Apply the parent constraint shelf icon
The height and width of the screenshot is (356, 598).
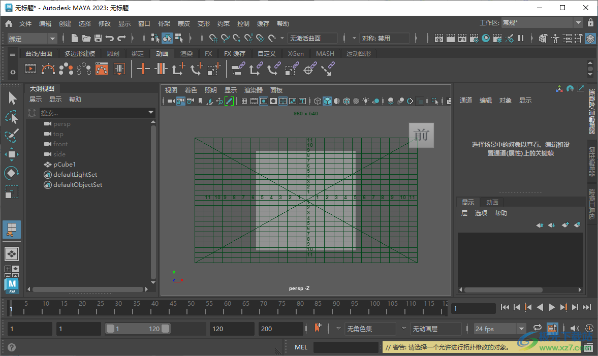238,69
